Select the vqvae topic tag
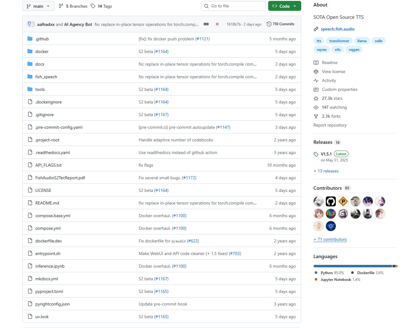The width and height of the screenshot is (416, 328). [x=322, y=50]
